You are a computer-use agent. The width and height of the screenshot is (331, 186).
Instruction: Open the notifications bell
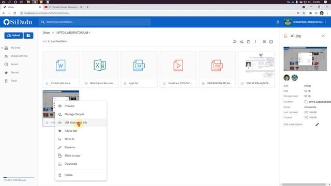tap(278, 22)
